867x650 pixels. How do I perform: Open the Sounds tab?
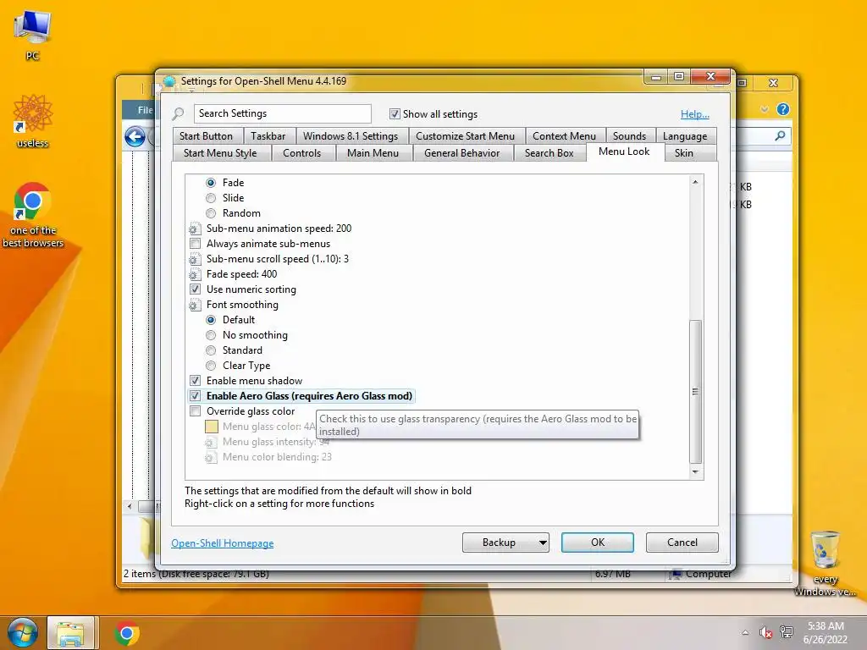(629, 136)
